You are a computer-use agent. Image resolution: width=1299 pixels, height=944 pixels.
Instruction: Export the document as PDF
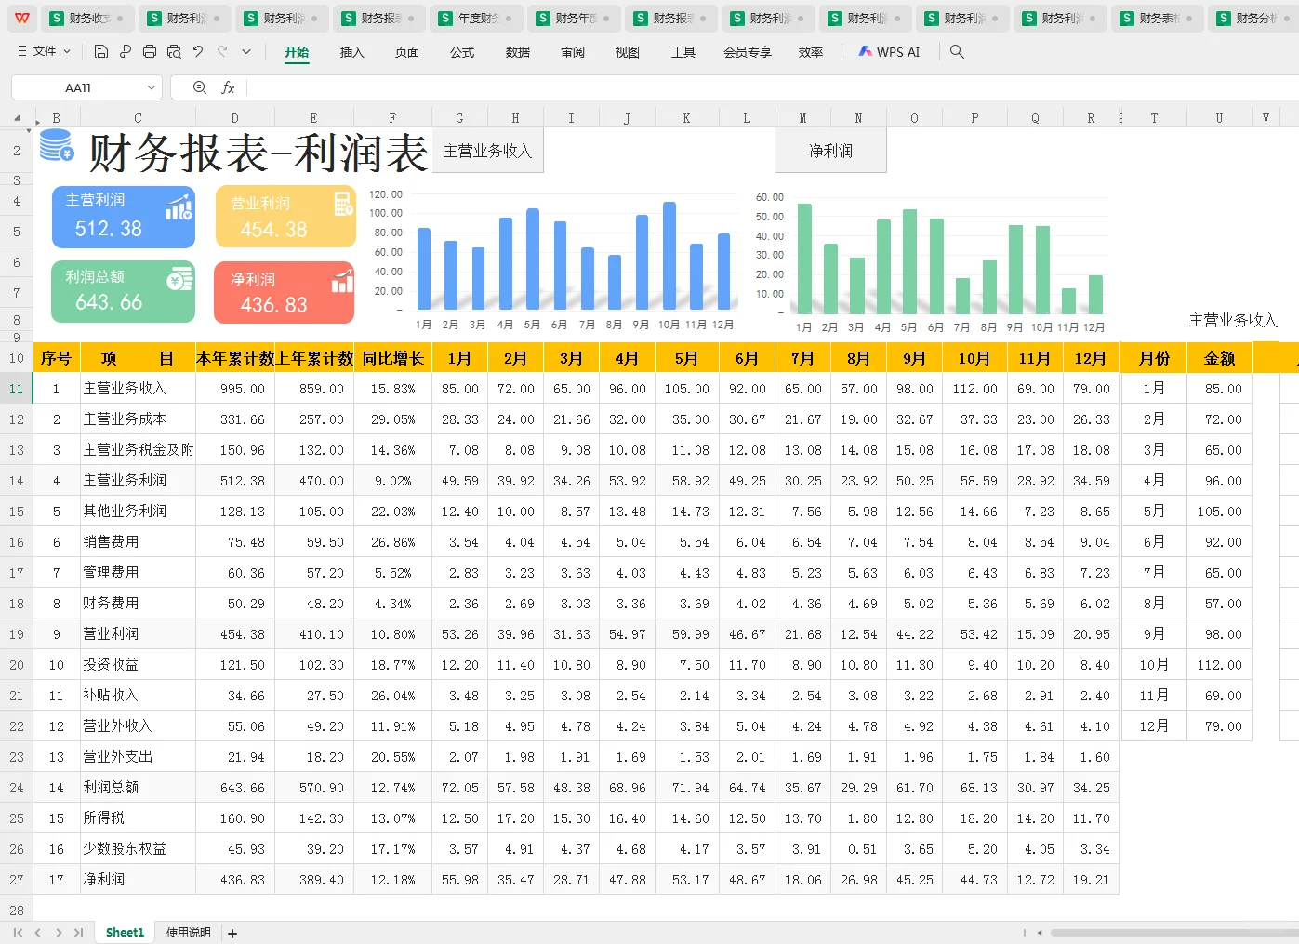pos(126,52)
